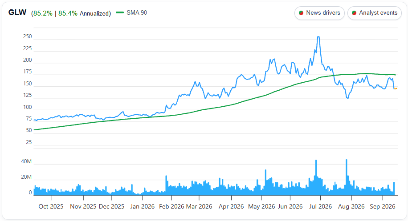Click the 100 price axis label

click(x=27, y=107)
